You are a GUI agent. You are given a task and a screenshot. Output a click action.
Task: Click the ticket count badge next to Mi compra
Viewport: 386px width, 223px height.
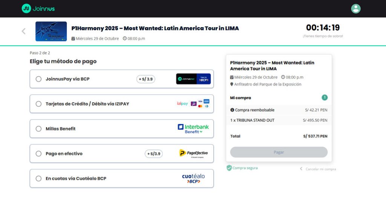pyautogui.click(x=325, y=98)
